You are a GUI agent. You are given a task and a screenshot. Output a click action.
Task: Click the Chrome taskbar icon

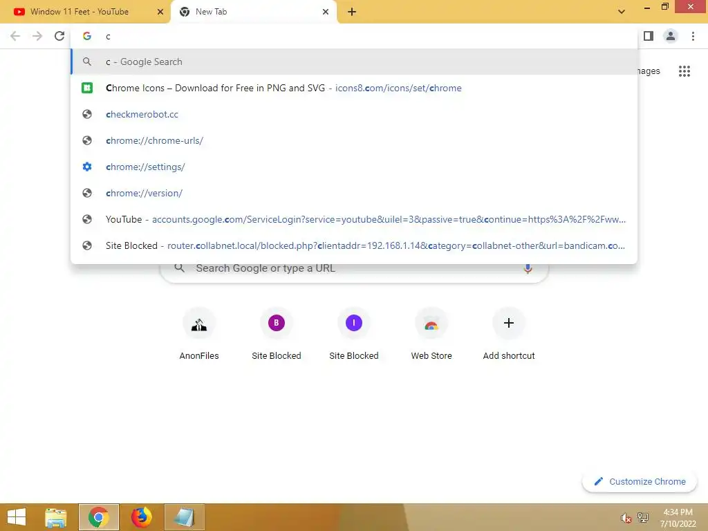99,517
